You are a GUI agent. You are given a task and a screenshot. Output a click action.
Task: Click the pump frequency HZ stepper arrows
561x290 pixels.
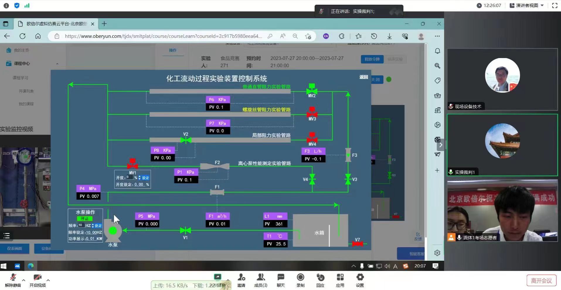click(x=93, y=225)
